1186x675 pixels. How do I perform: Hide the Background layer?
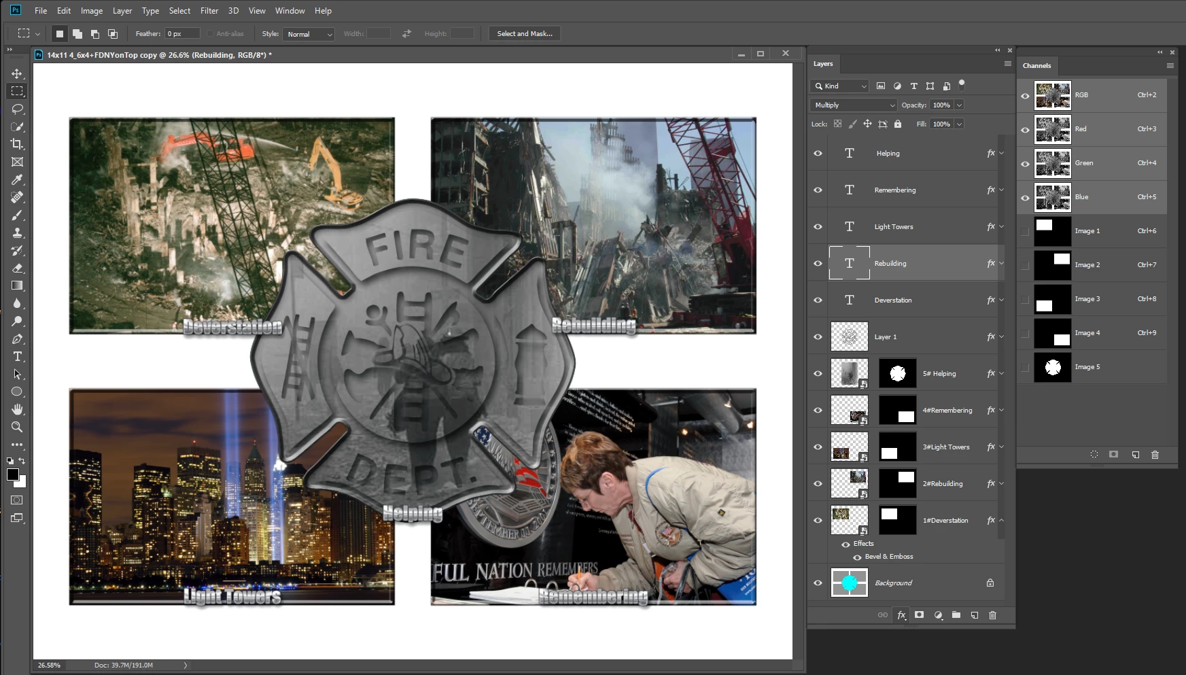click(x=818, y=583)
